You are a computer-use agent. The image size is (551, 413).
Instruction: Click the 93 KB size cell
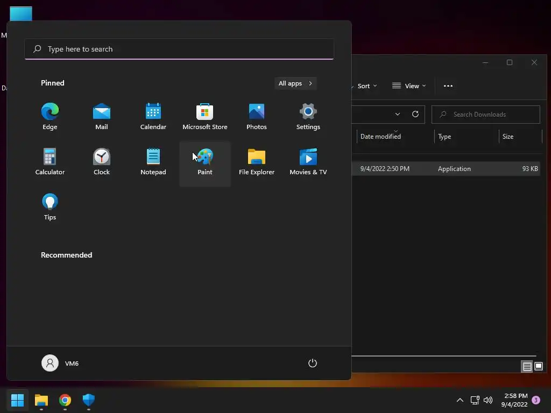coord(530,168)
